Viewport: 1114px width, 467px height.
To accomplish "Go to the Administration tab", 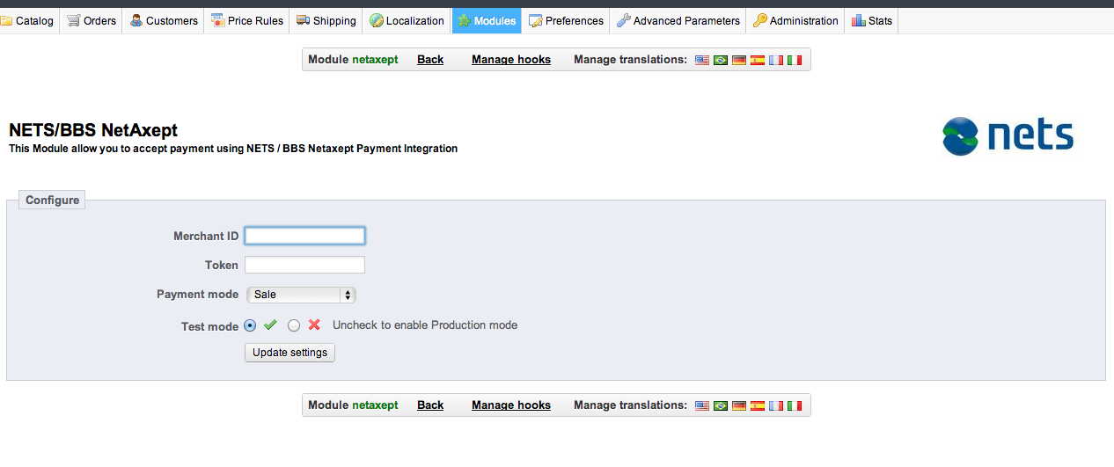I will [x=795, y=20].
